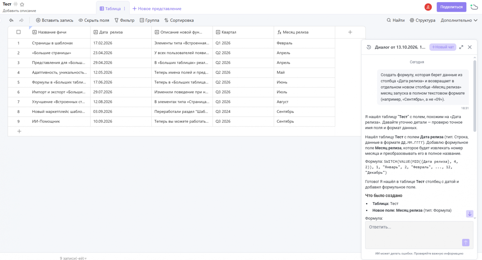This screenshot has height=260, width=482.
Task: Open the chat history icon
Action: tap(369, 47)
